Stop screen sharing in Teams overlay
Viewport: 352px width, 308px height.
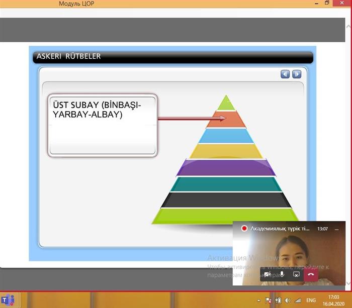click(296, 274)
